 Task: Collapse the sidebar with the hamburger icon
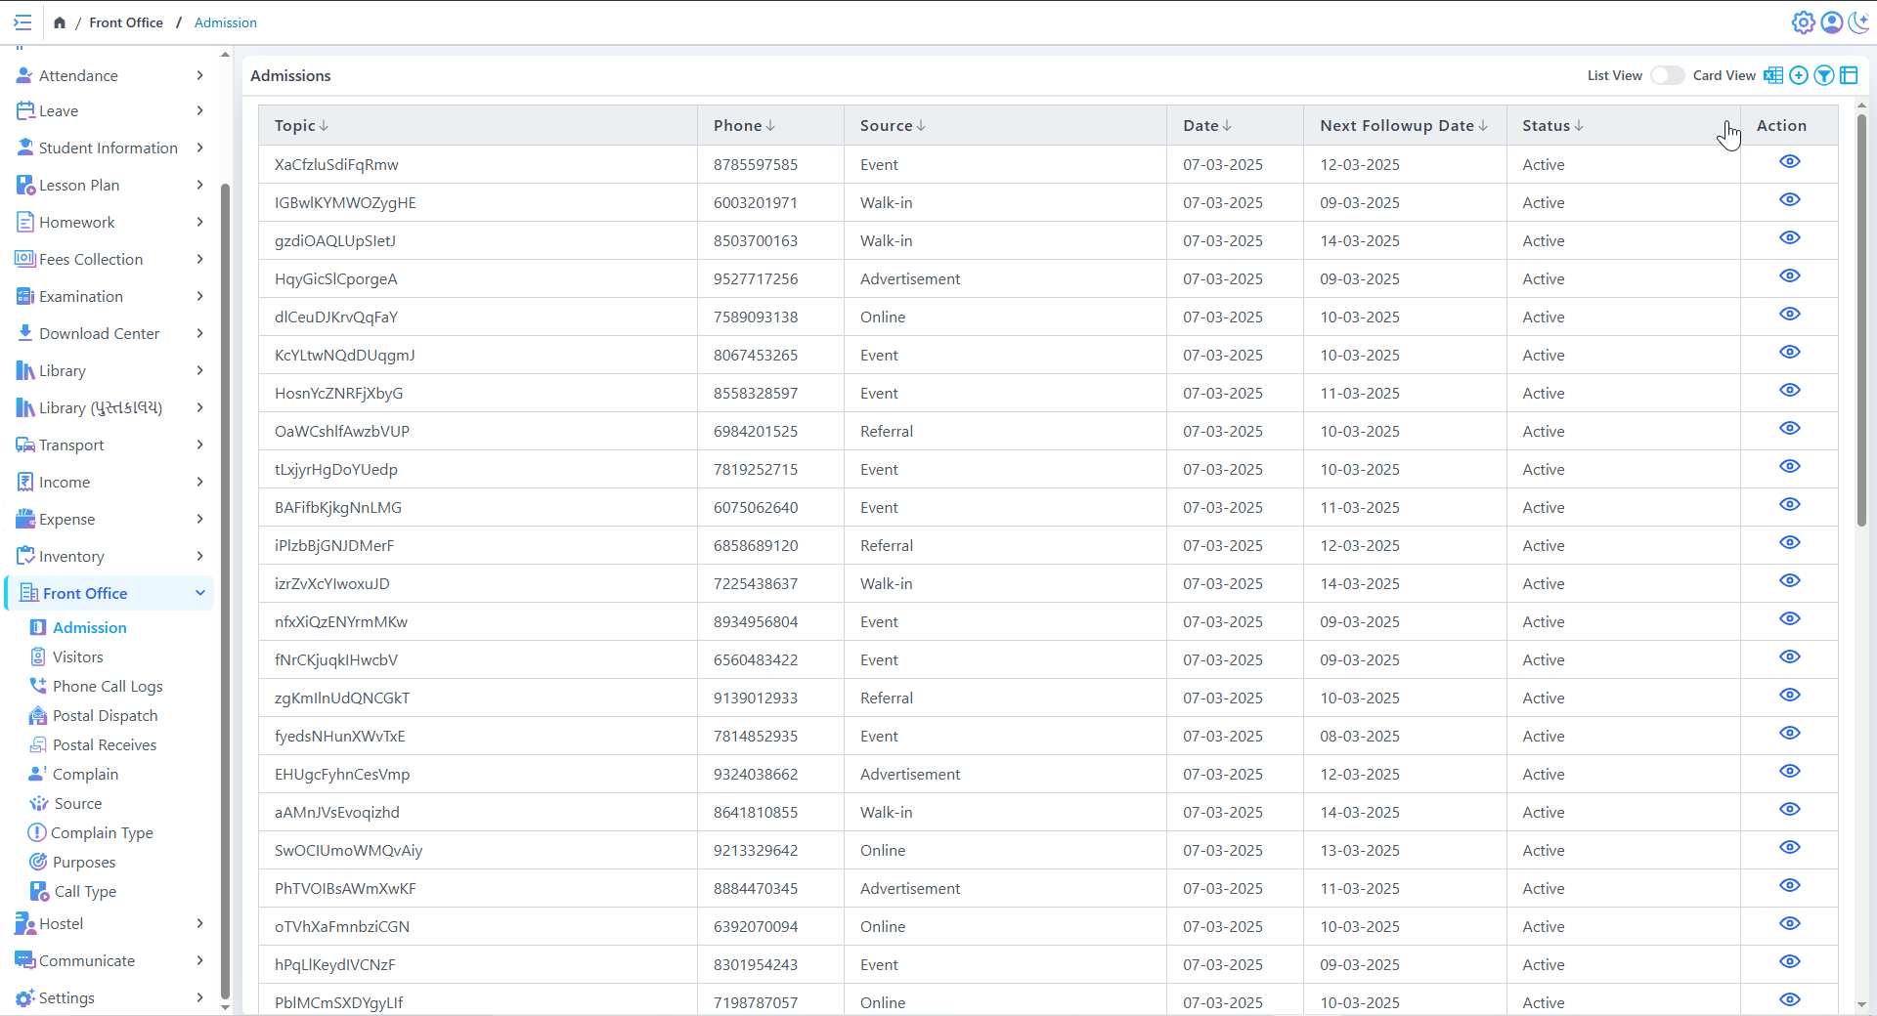(22, 22)
